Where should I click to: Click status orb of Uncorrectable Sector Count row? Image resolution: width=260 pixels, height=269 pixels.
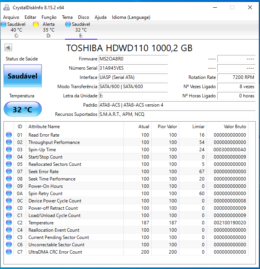click(9, 244)
